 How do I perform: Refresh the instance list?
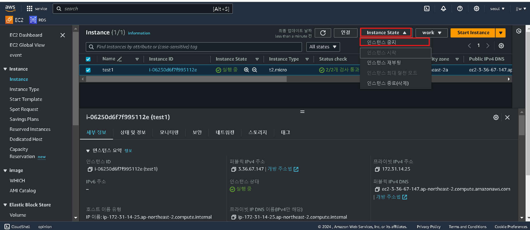tap(323, 33)
